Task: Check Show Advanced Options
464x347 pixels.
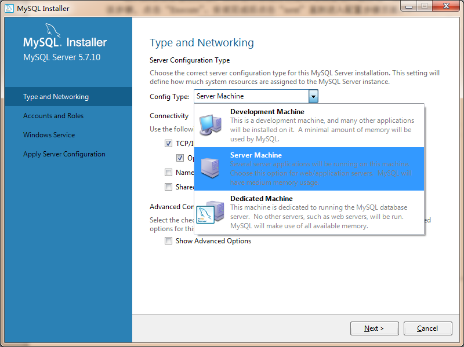Action: (168, 241)
